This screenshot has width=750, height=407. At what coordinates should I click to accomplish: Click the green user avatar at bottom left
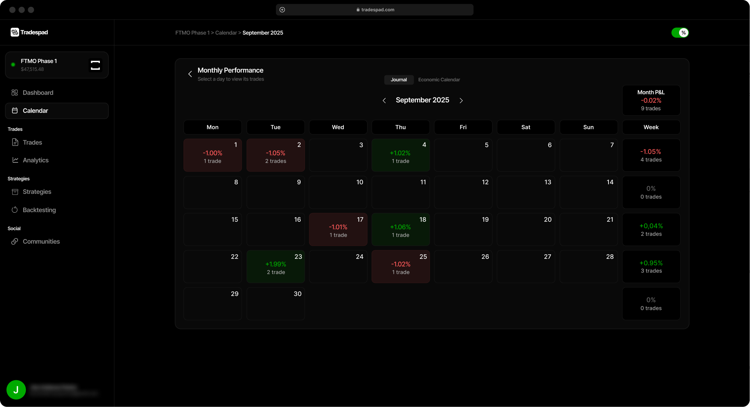point(16,390)
